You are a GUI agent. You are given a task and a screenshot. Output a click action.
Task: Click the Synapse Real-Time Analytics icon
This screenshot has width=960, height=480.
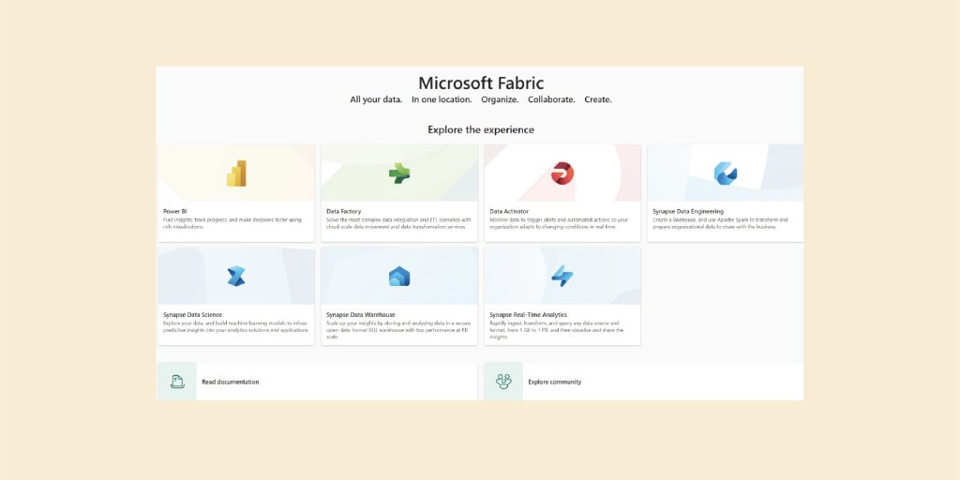pos(562,276)
